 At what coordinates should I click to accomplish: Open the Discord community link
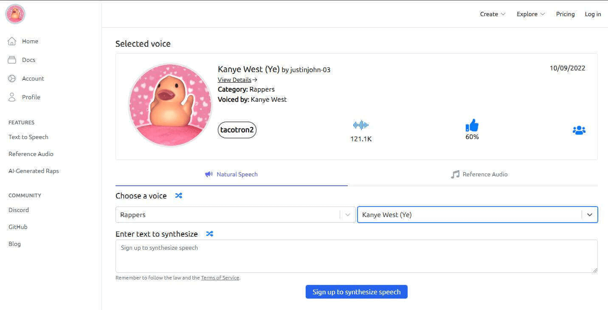click(x=19, y=210)
